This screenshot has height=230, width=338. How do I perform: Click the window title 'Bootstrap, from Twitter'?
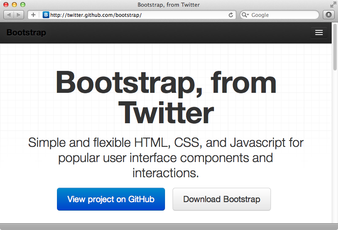[x=168, y=5]
